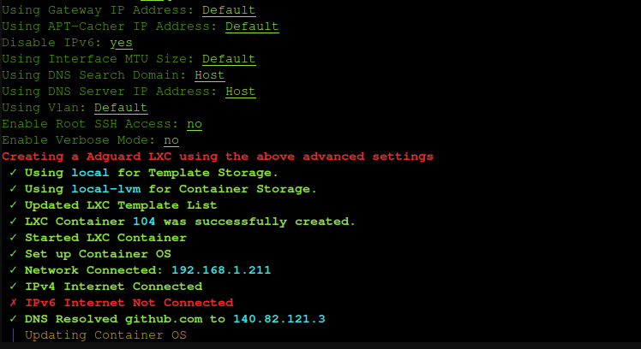
Task: Click the checkmark beside Network Connected
Action: [13, 270]
